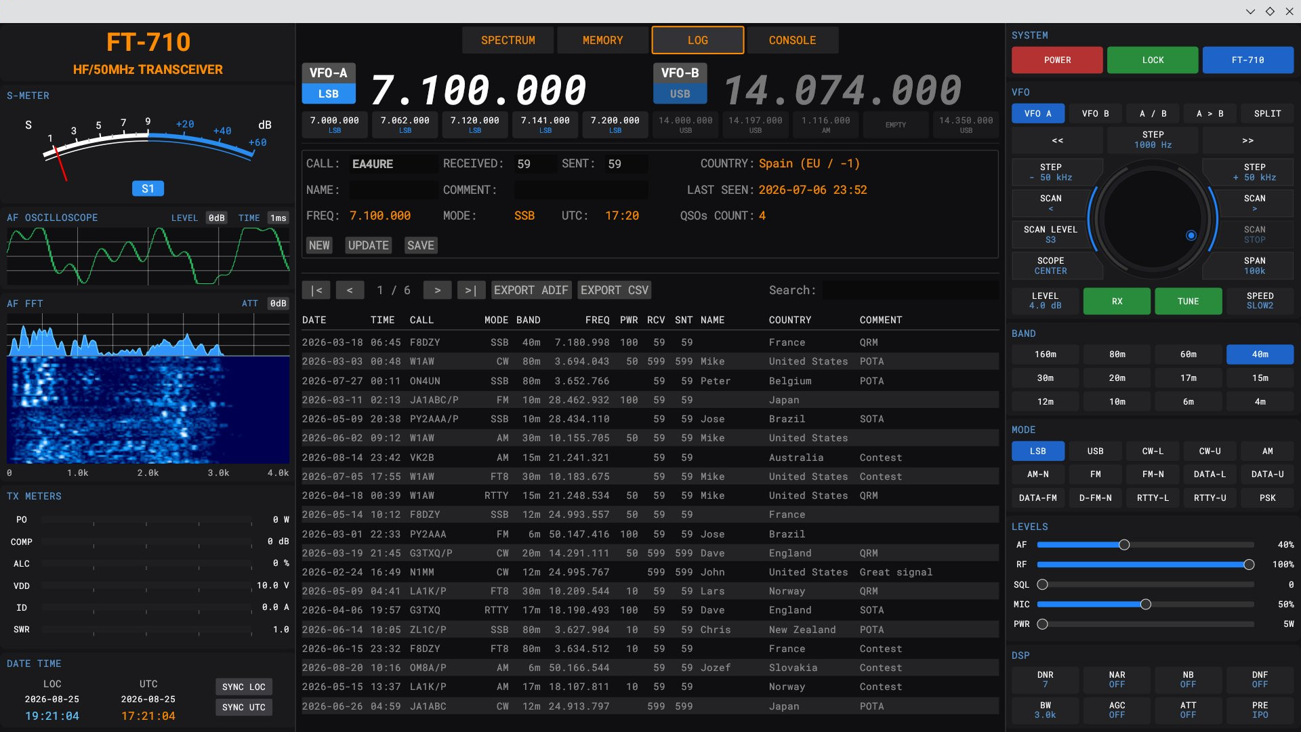
Task: Go to next log page
Action: [438, 290]
